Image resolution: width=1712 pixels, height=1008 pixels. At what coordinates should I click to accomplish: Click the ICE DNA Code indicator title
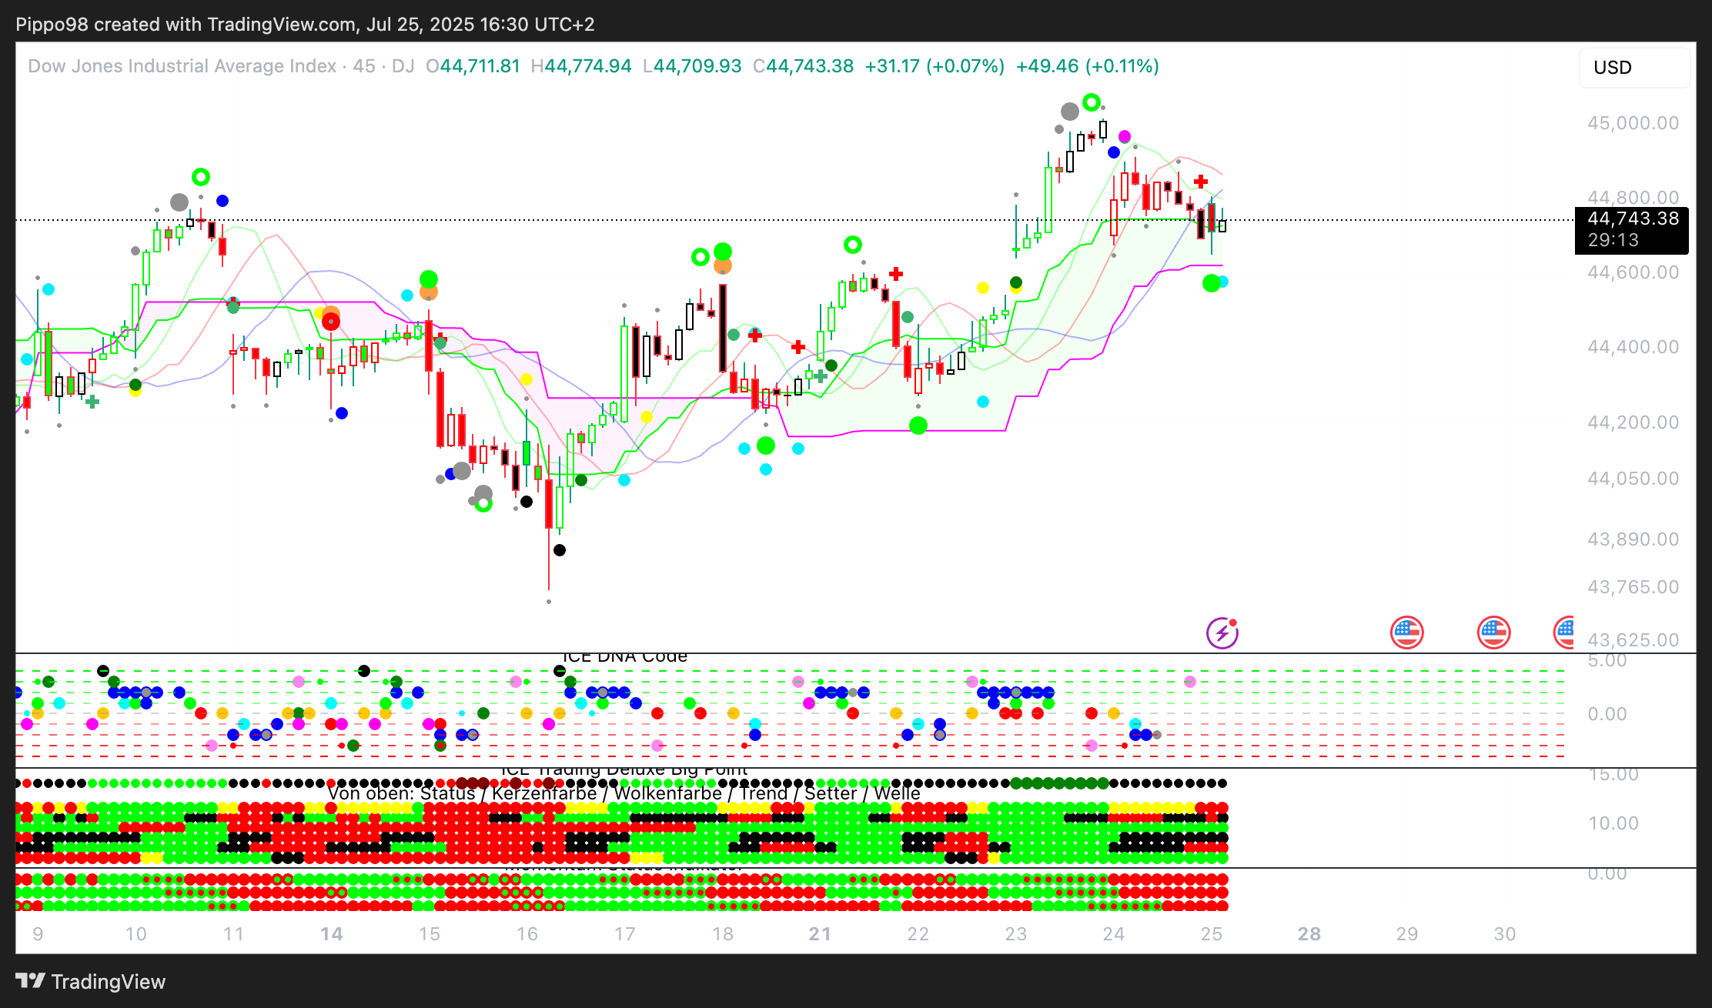tap(624, 657)
